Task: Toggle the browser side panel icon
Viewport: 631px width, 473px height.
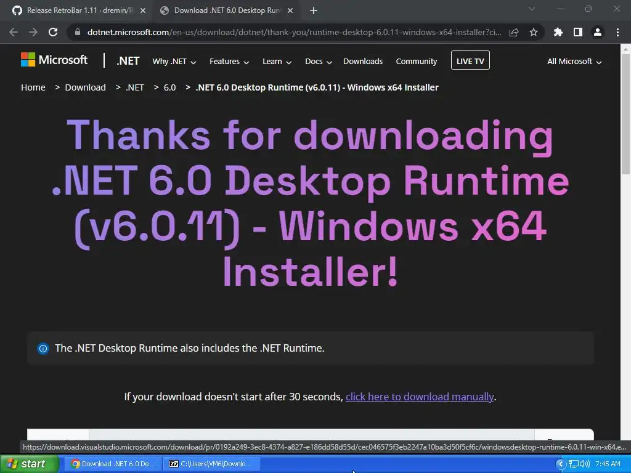Action: point(578,32)
